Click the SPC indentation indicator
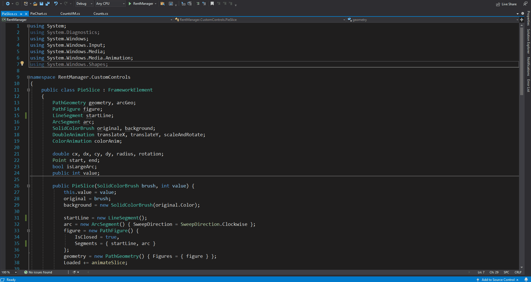Screen dimensions: 531x282 (506, 272)
